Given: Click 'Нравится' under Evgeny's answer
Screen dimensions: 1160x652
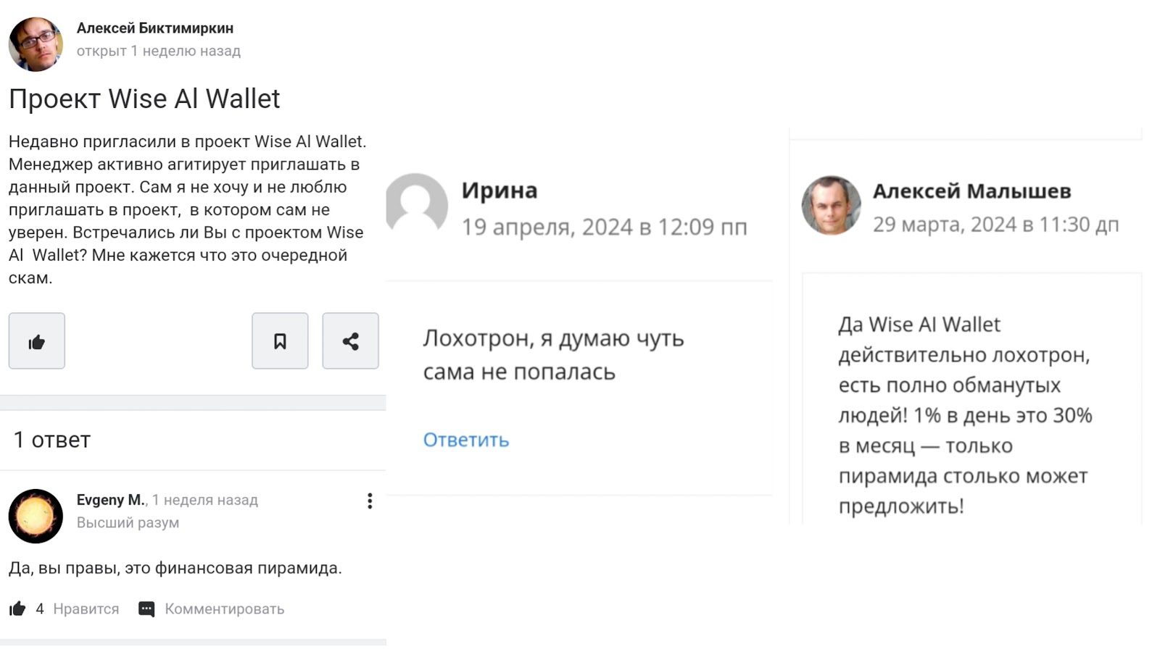Looking at the screenshot, I should pos(86,609).
